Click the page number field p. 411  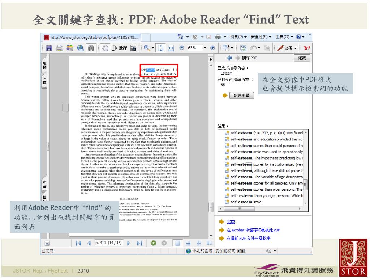click(108, 243)
